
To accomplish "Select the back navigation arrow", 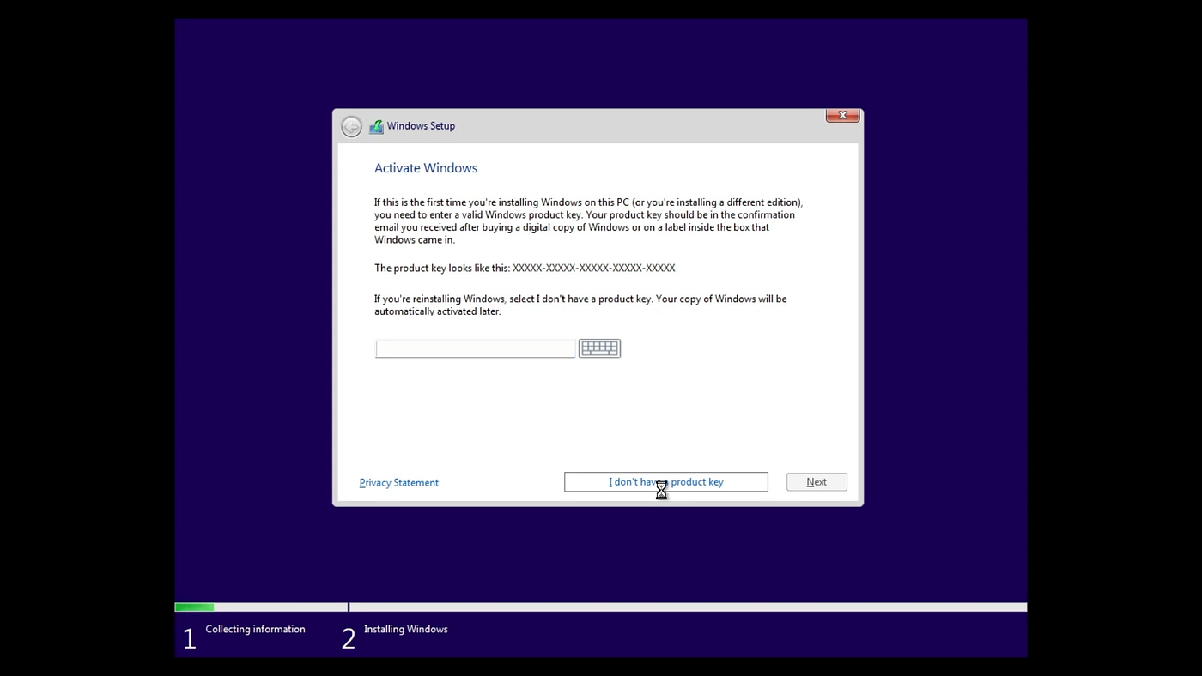I will pyautogui.click(x=351, y=125).
